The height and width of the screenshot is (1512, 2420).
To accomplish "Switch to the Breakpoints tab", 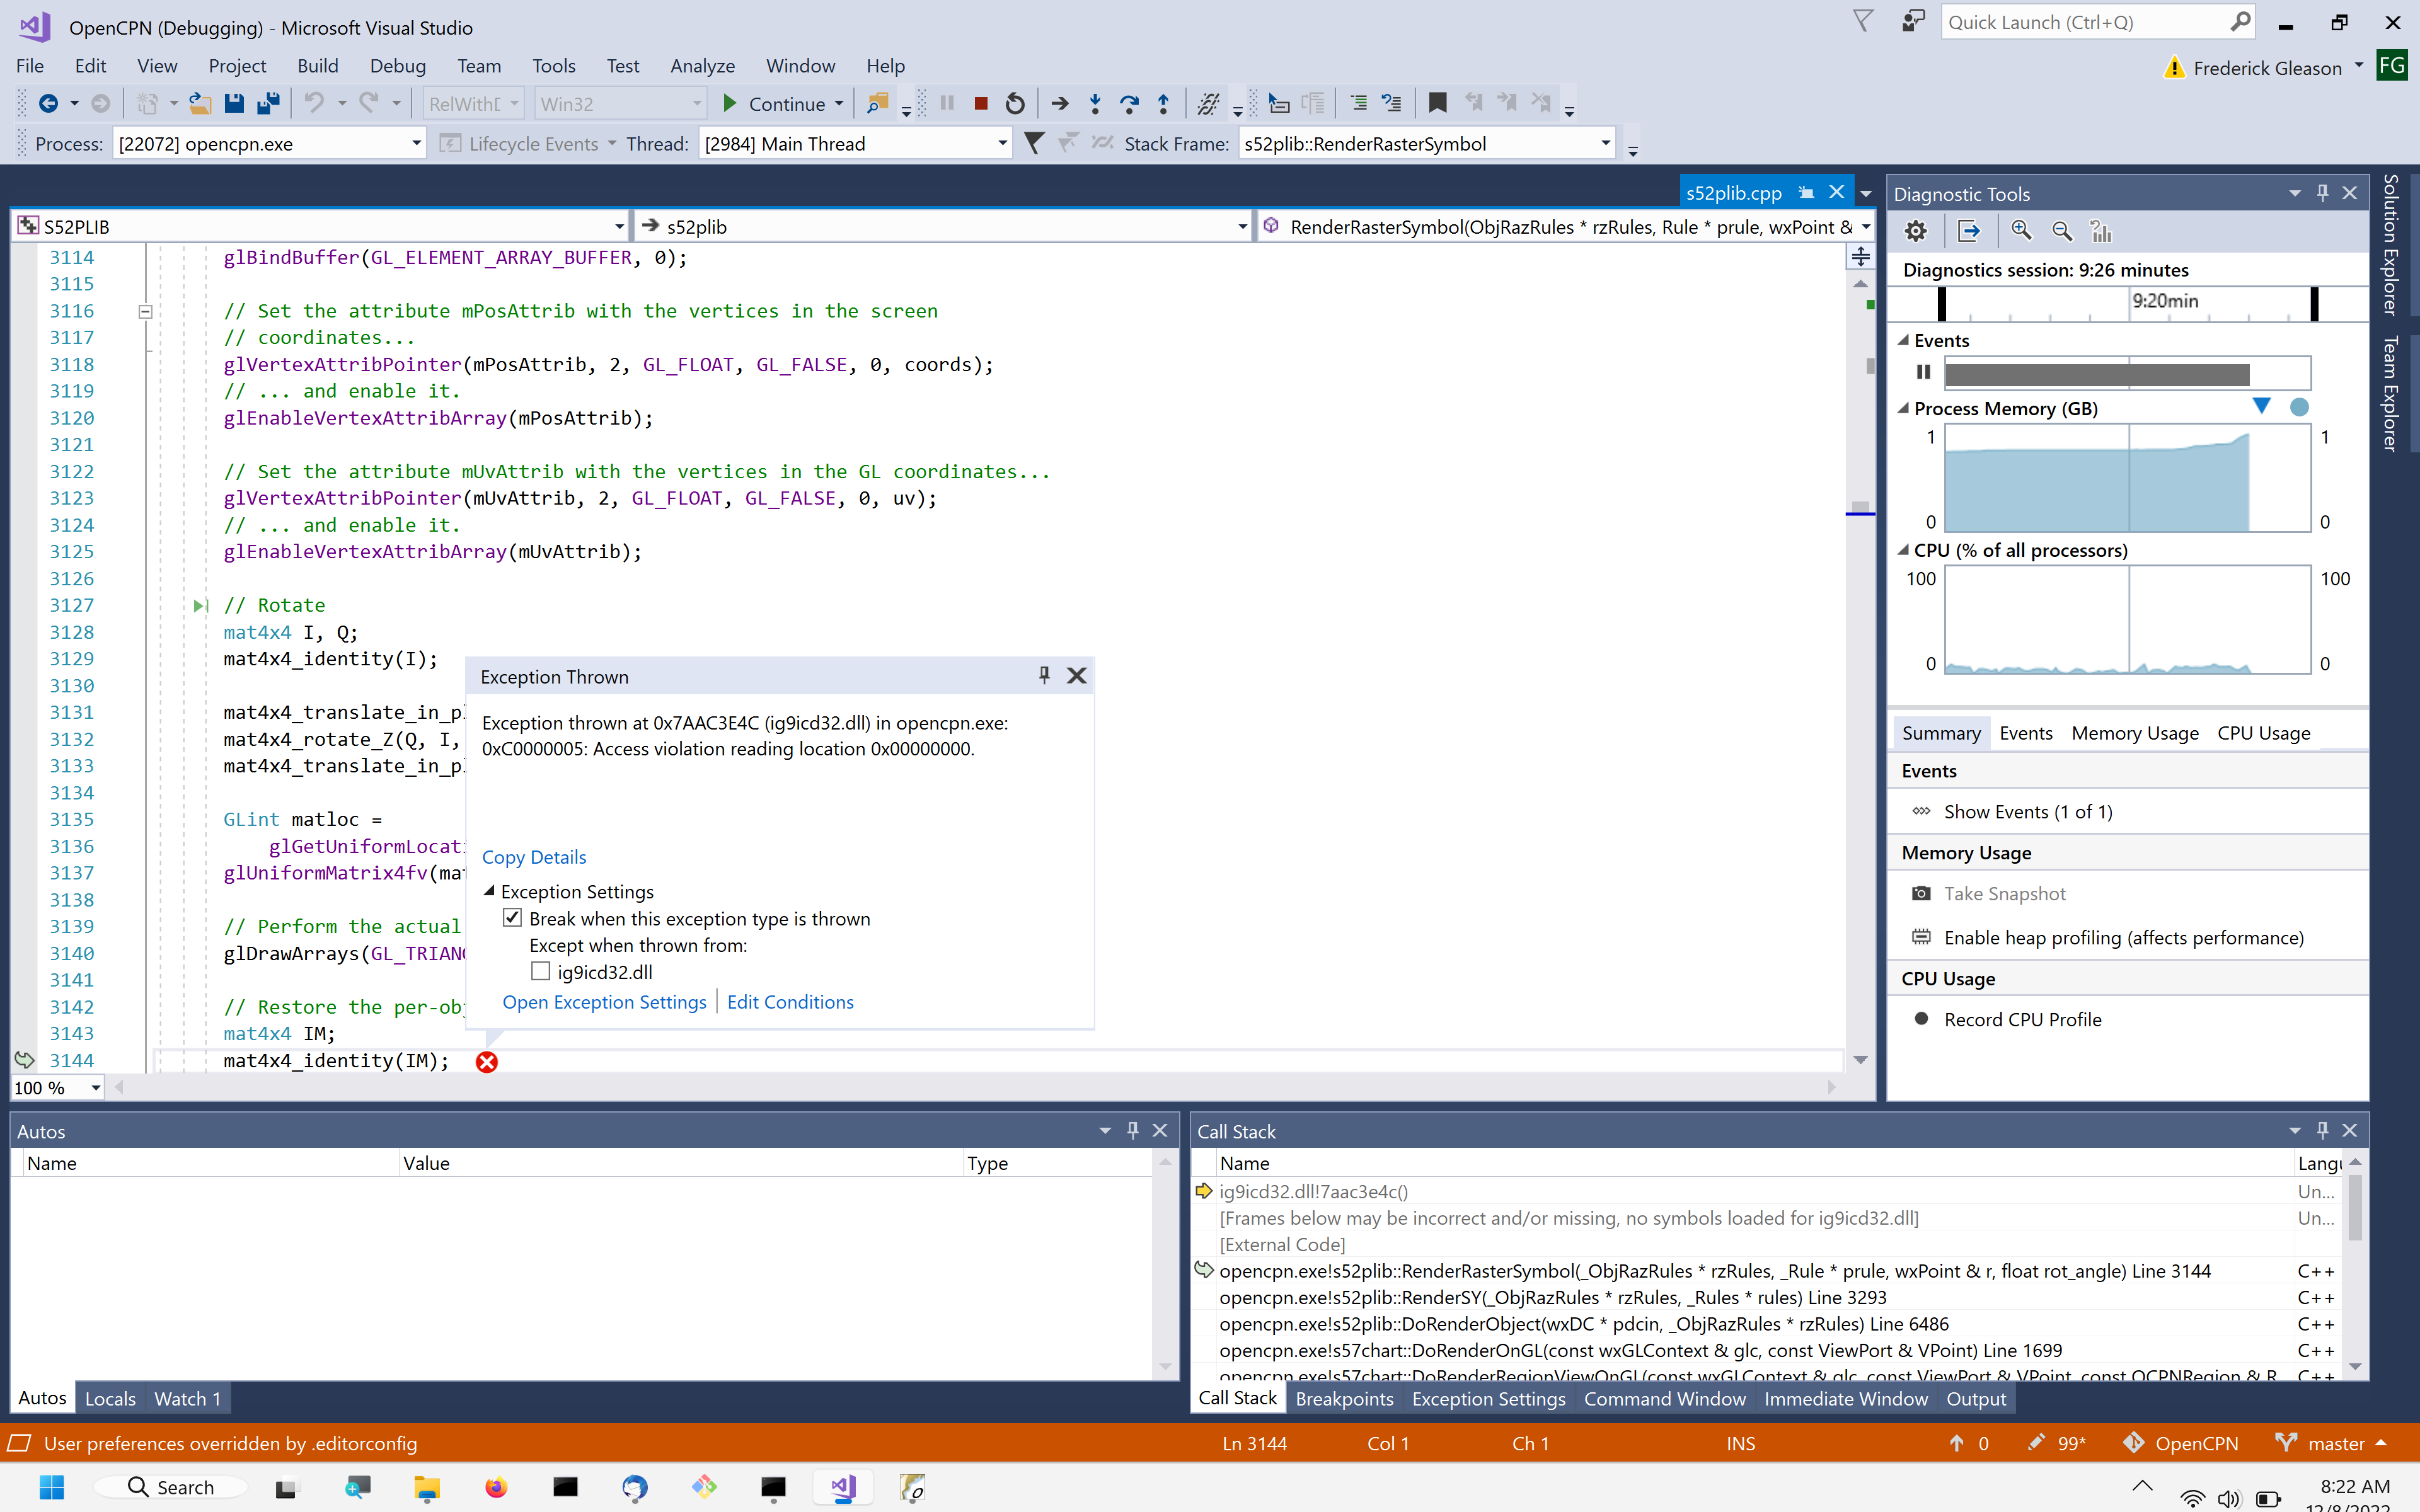I will pos(1344,1398).
